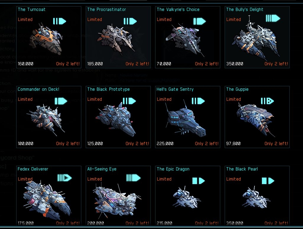Open the Hell's Gate Sentry title
Viewport: 303px width, 229px height.
click(175, 89)
